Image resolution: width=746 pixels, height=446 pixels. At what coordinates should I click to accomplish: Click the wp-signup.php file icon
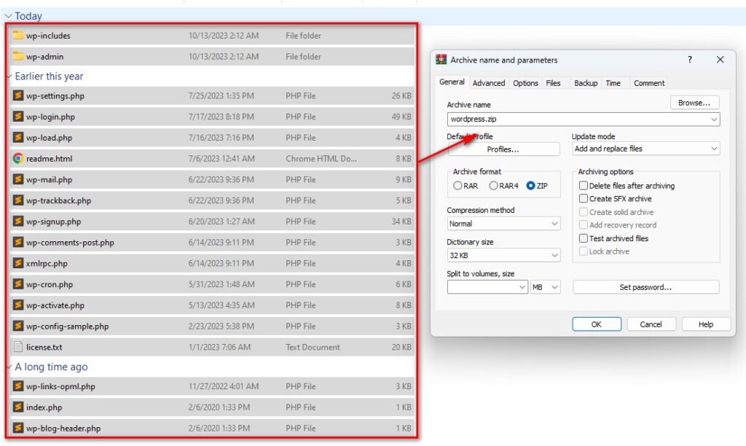click(18, 222)
